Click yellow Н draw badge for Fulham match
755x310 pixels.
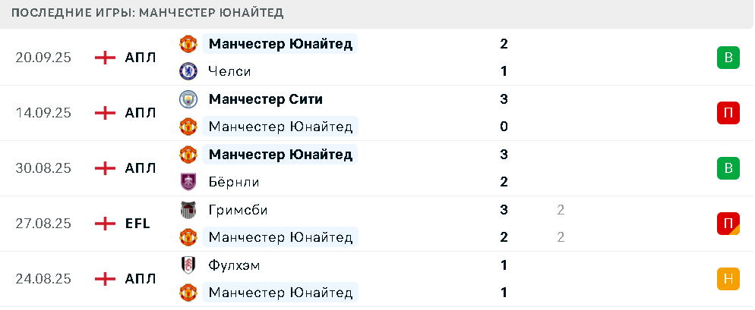click(x=728, y=279)
